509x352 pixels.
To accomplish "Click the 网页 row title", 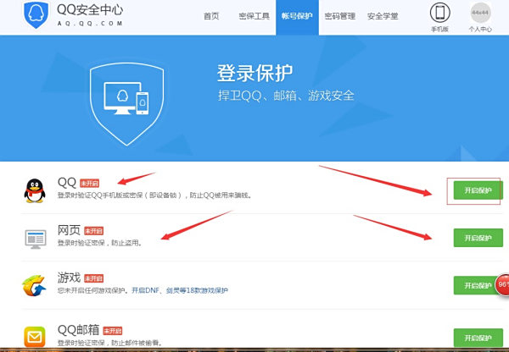I will click(x=69, y=230).
